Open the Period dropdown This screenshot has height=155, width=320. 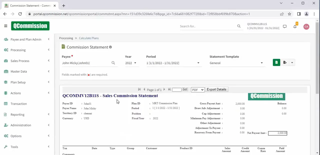[173, 63]
